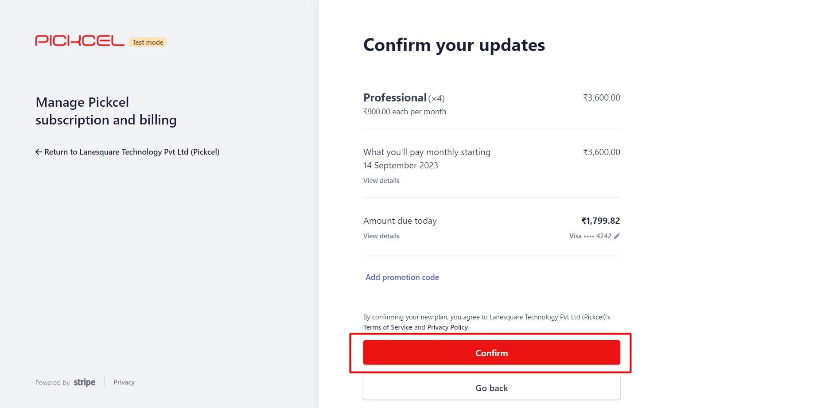
Task: Click the Pickcel logo
Action: click(80, 41)
